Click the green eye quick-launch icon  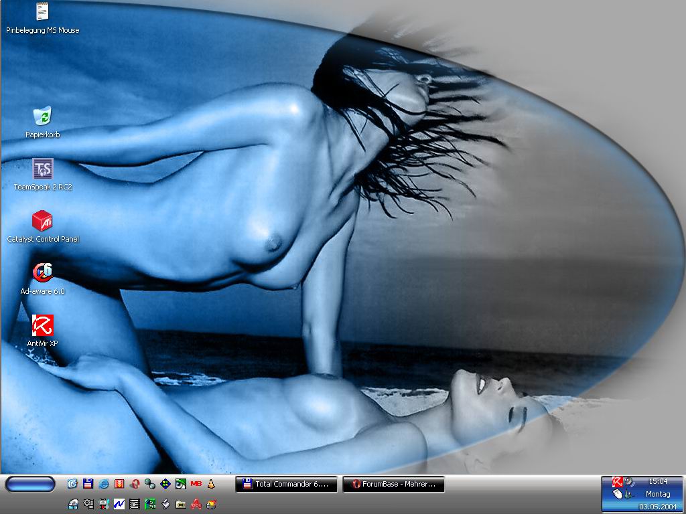[x=181, y=483]
